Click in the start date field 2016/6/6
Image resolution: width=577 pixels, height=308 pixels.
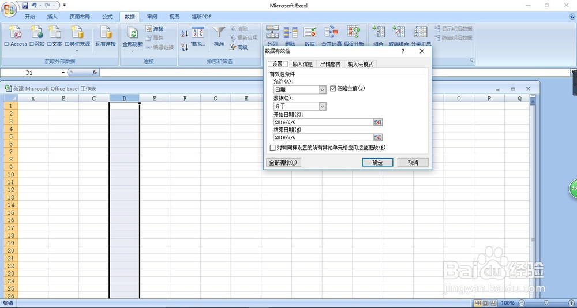tap(324, 122)
